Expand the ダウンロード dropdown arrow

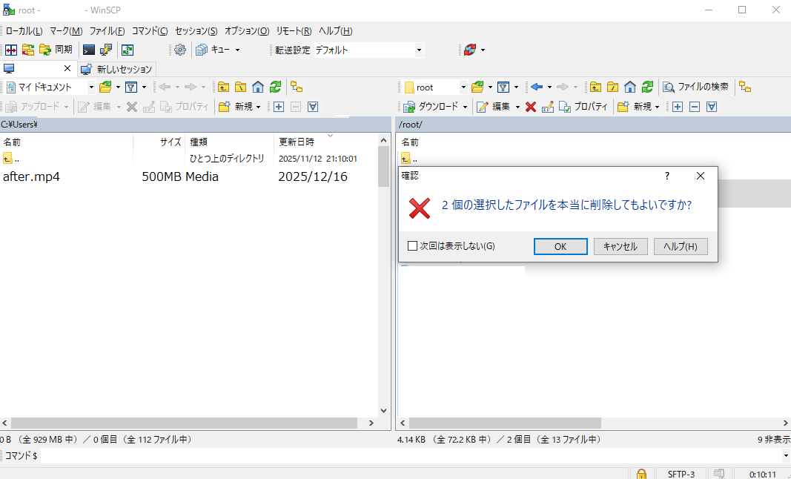(x=465, y=107)
